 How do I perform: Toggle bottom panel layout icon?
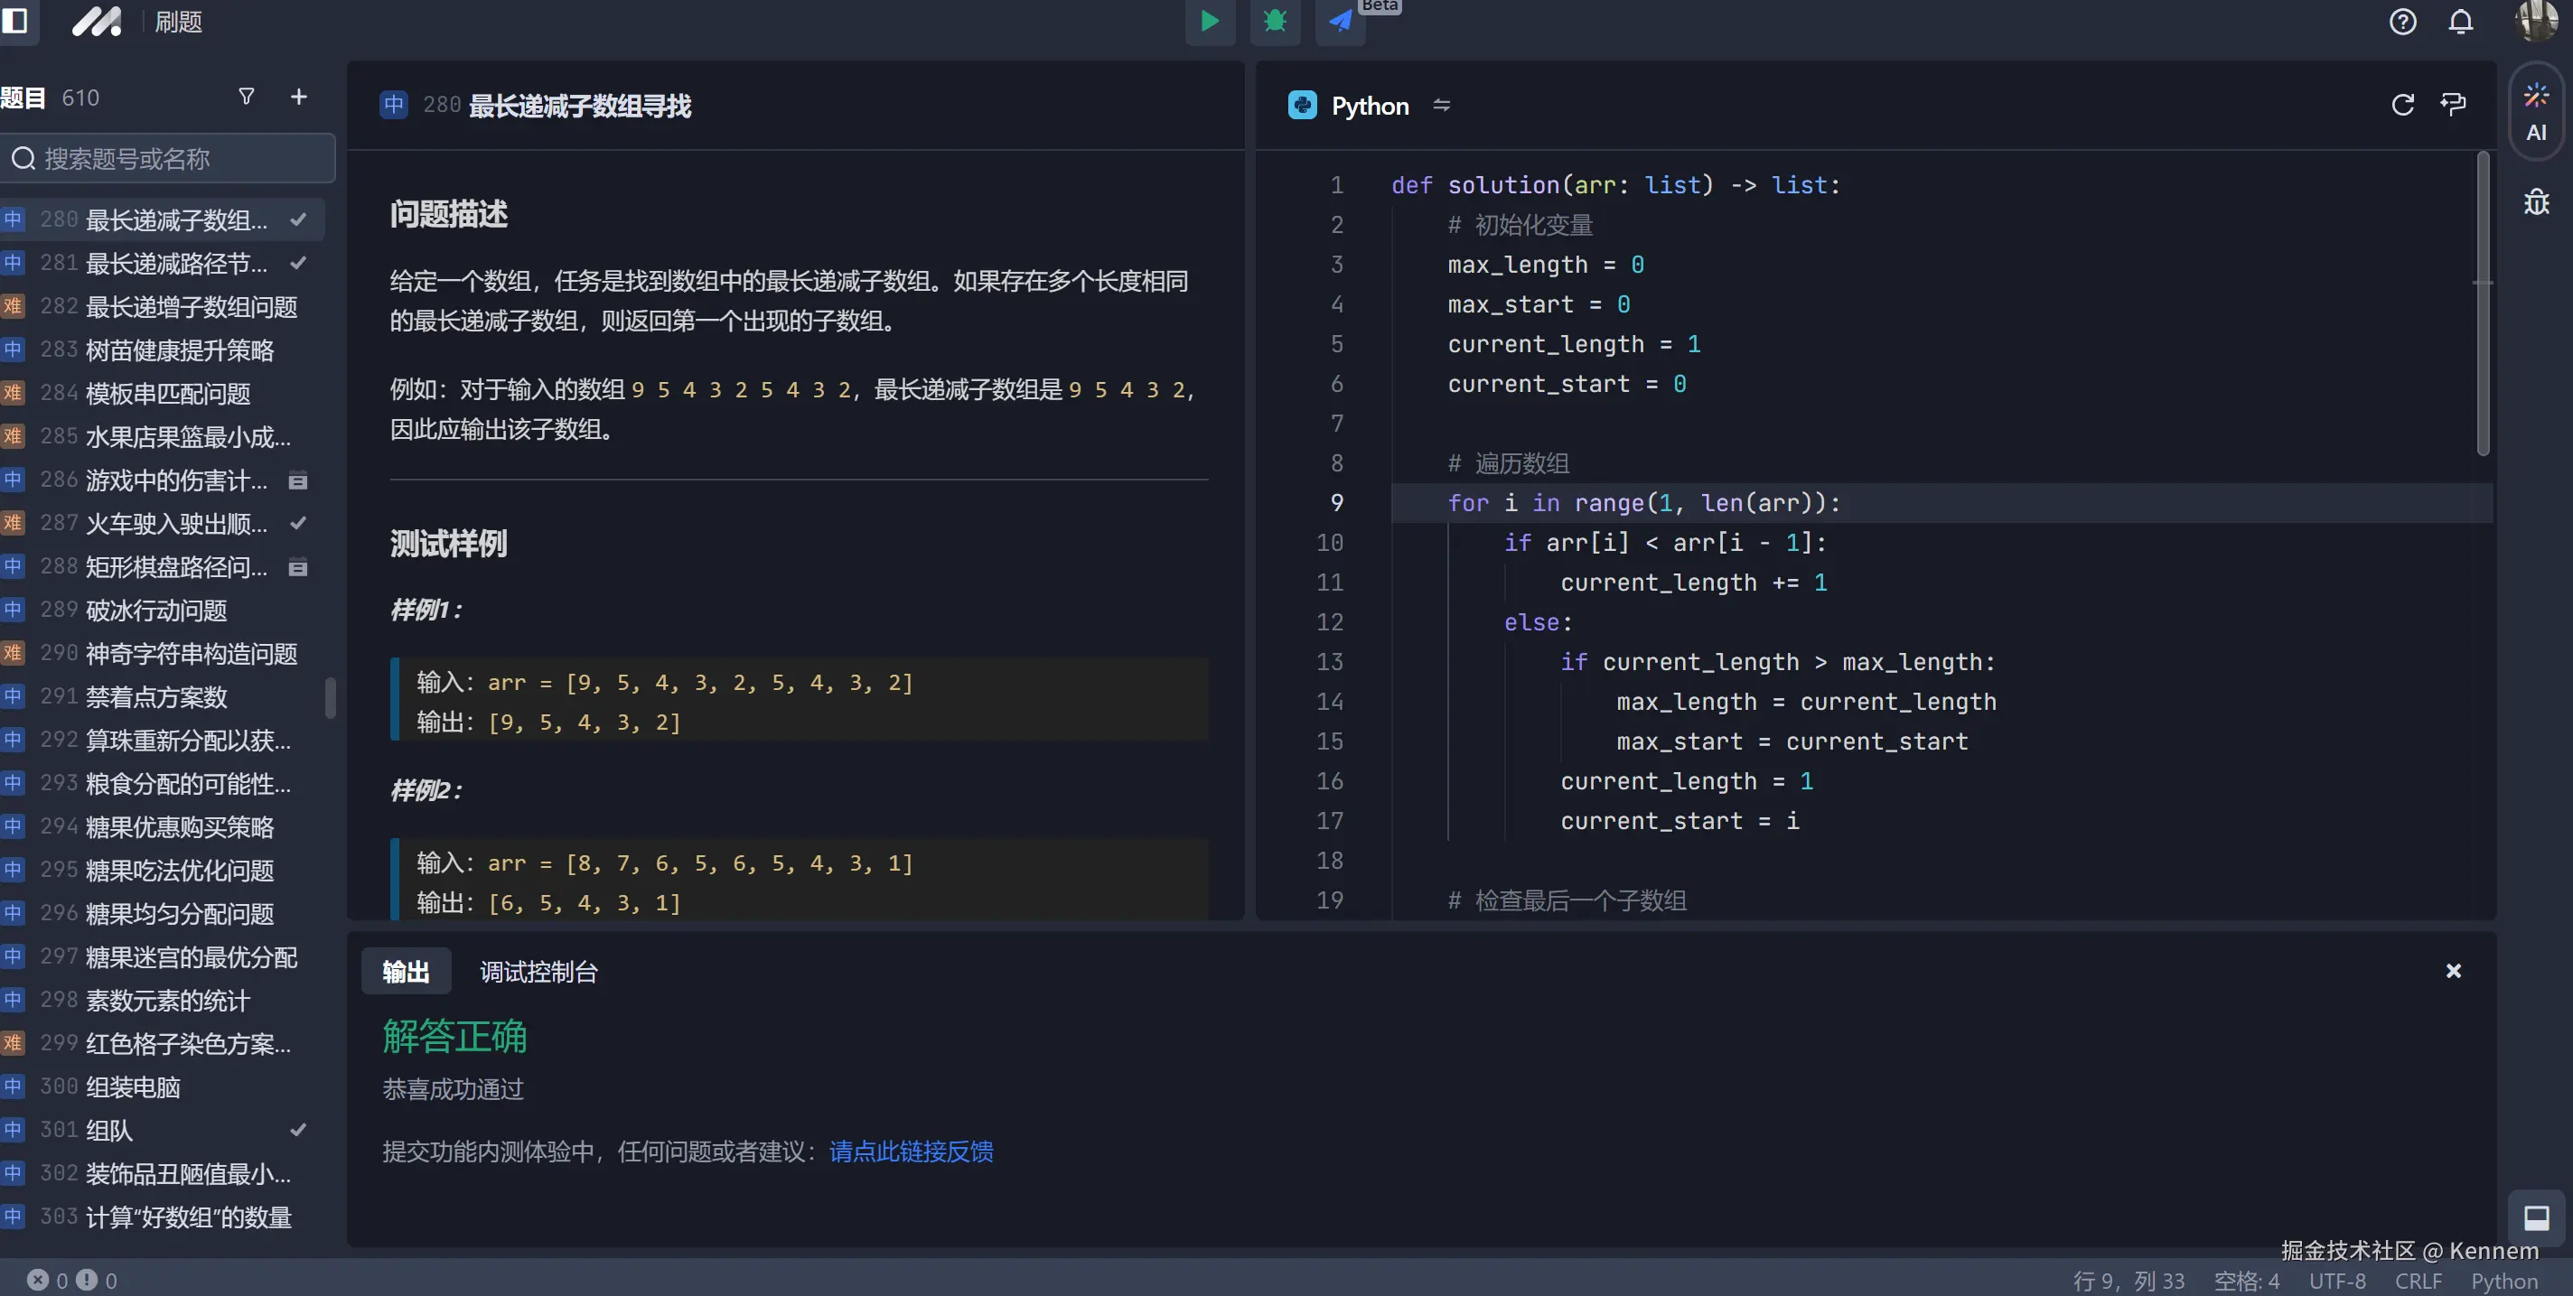(2536, 1217)
